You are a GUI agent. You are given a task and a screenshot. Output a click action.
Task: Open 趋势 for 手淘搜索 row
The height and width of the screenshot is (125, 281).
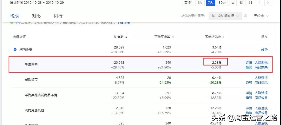pyautogui.click(x=249, y=67)
